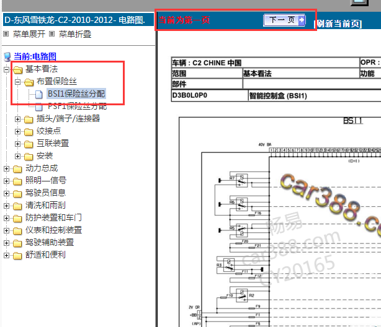Expand the 安装 tree node
Image resolution: width=381 pixels, height=327 pixels.
pos(17,156)
